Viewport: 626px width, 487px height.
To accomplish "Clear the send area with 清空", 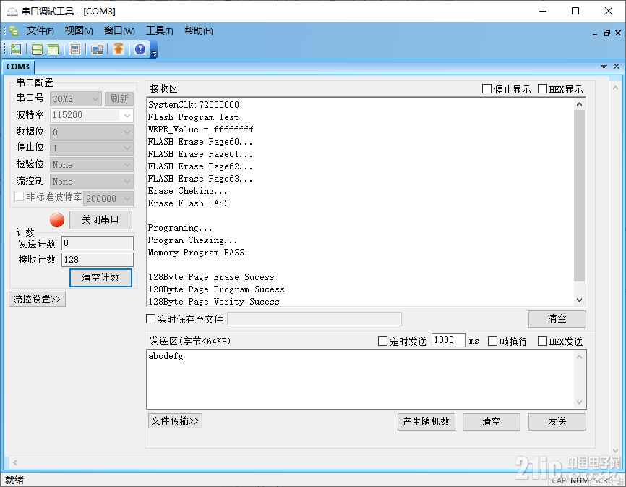I will click(491, 421).
